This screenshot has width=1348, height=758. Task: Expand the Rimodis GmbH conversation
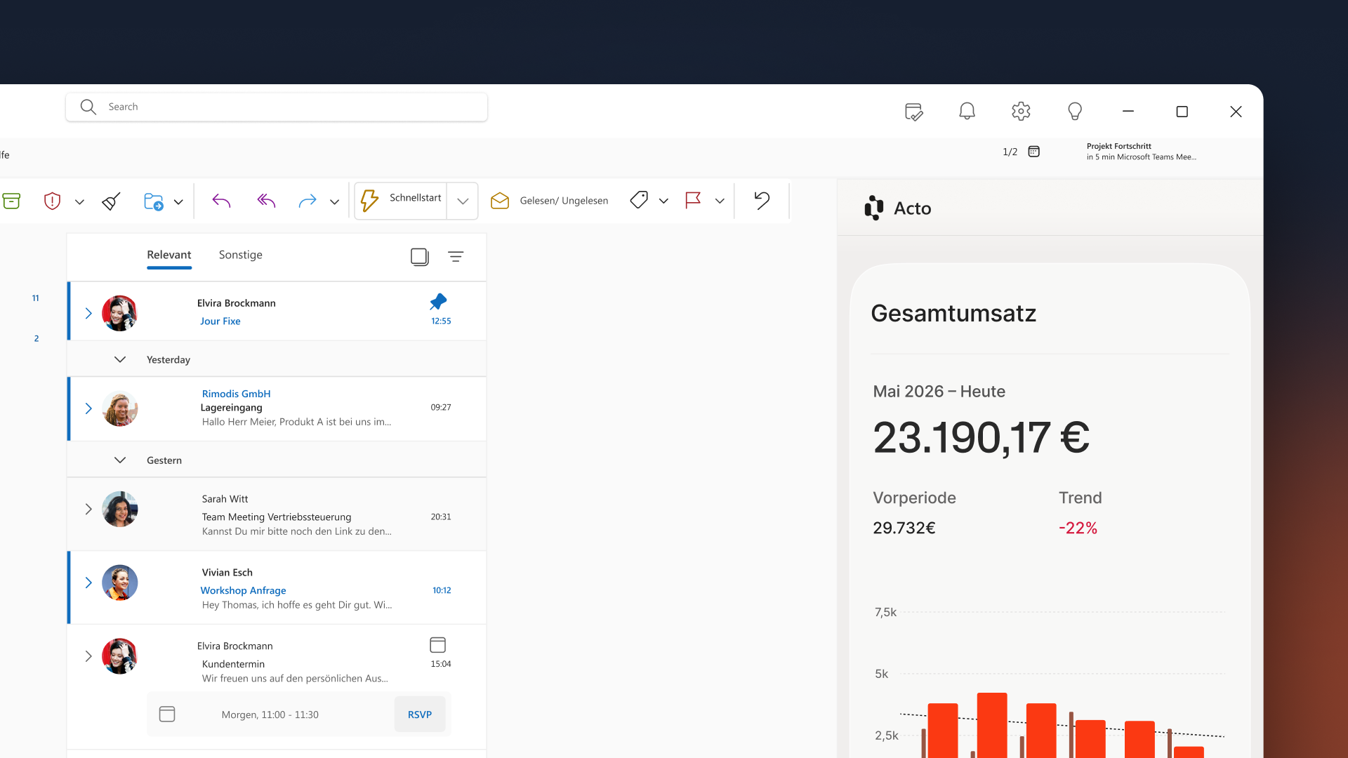pyautogui.click(x=88, y=408)
